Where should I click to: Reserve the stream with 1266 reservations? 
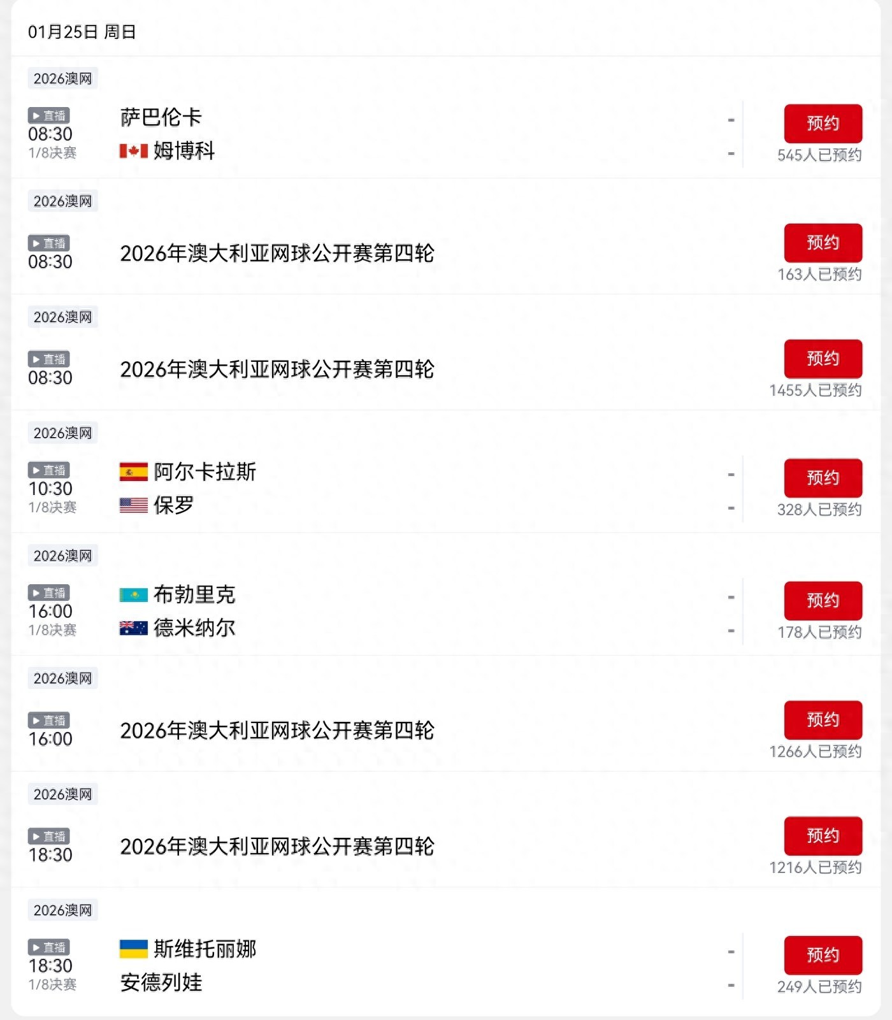823,720
